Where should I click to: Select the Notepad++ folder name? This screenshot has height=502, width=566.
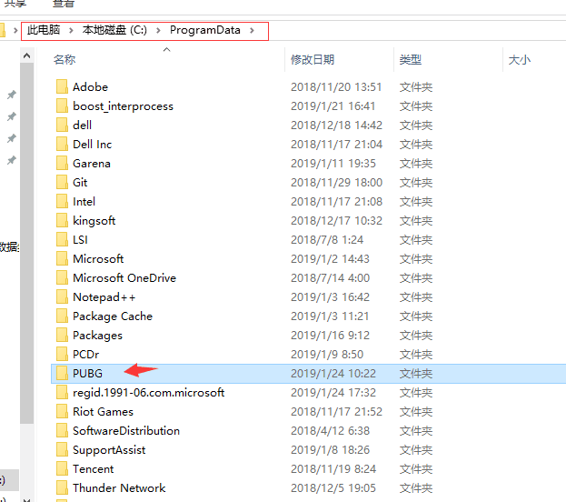tap(104, 297)
